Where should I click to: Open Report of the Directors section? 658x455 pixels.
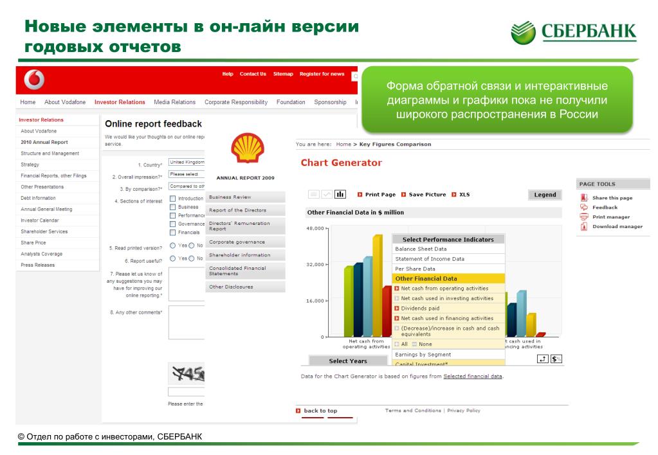245,210
